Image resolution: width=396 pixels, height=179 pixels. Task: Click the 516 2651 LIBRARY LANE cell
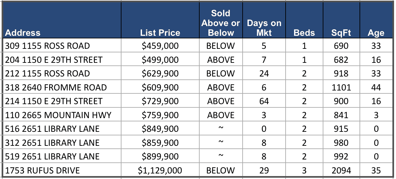[x=52, y=129]
